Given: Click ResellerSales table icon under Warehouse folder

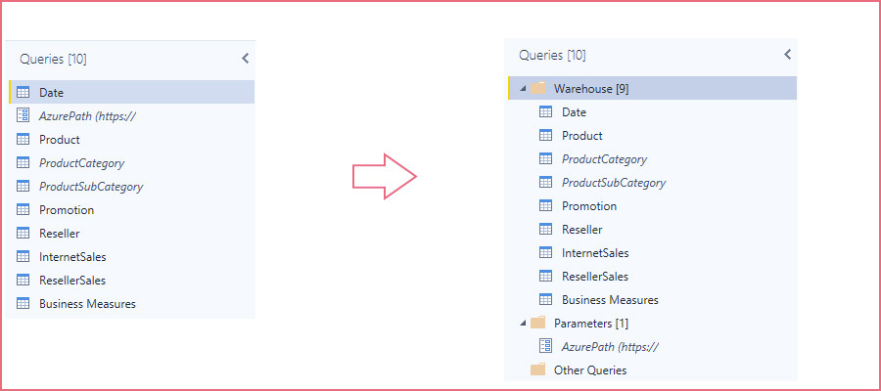Looking at the screenshot, I should click(545, 276).
